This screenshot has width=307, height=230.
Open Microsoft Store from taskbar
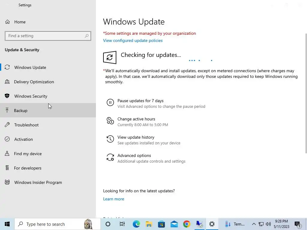coord(161,224)
